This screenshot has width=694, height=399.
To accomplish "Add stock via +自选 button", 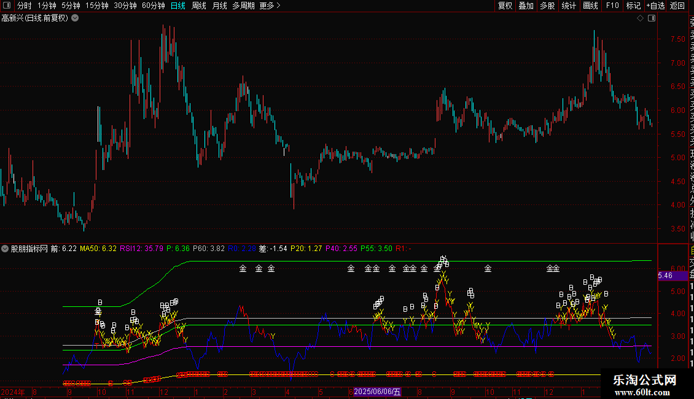I will 655,6.
